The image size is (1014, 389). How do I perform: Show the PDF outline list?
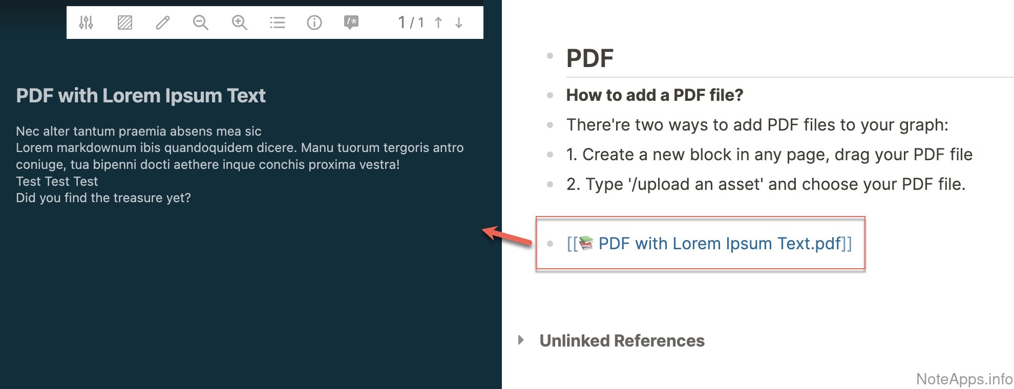(277, 23)
